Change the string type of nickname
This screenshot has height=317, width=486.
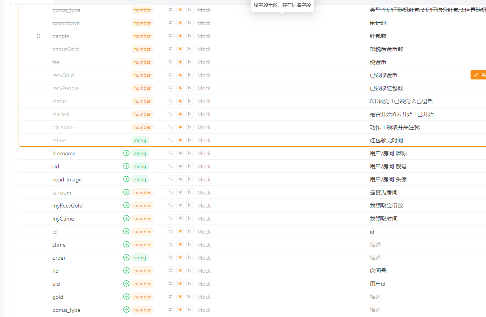(140, 153)
